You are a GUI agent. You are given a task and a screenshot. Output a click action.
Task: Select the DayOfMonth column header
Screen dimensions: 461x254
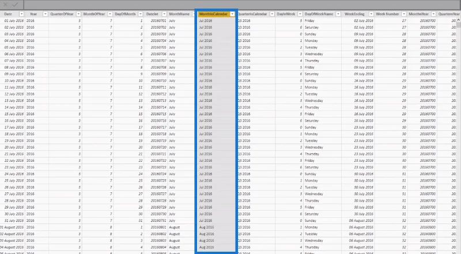point(125,14)
